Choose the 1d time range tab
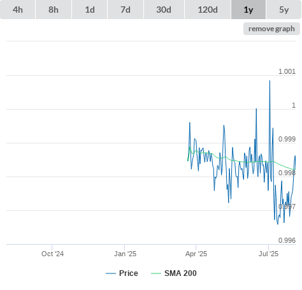Viewport: 302px width, 290px height. pos(90,10)
